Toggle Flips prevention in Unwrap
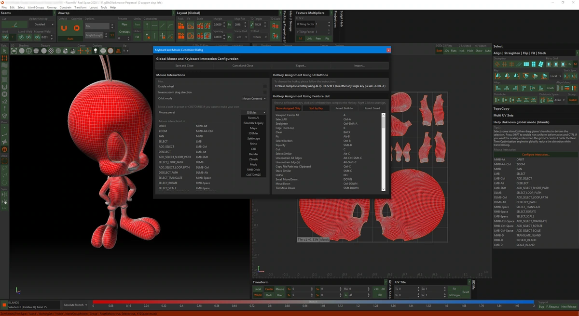 [124, 25]
